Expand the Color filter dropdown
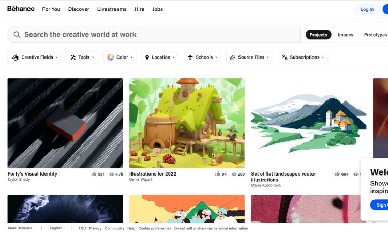Viewport: 388px width, 233px height. click(x=120, y=57)
